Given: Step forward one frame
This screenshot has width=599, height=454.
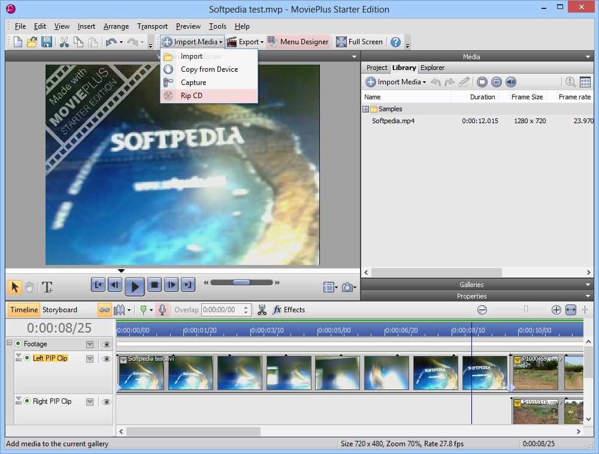Looking at the screenshot, I should 171,285.
